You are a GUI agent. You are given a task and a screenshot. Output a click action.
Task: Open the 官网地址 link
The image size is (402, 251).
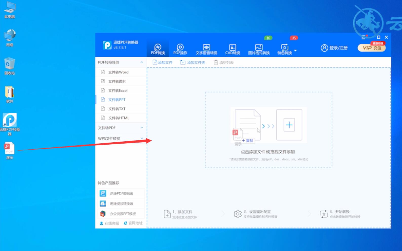pyautogui.click(x=133, y=223)
